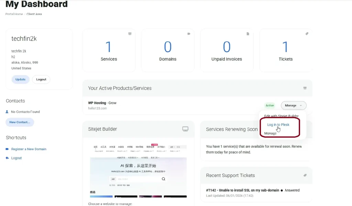This screenshot has height=206, width=352.
Task: Open the Portal Home breadcrumb link
Action: (x=14, y=14)
